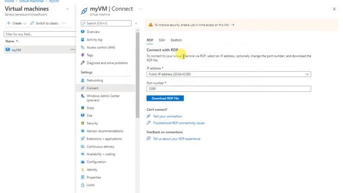Viewport: 343px width, 193px height.
Task: Switch to the RDP tab
Action: pos(150,40)
